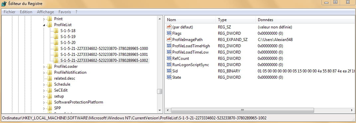Image resolution: width=356 pixels, height=123 pixels.
Task: Expand the Print key
Action: pyautogui.click(x=44, y=19)
